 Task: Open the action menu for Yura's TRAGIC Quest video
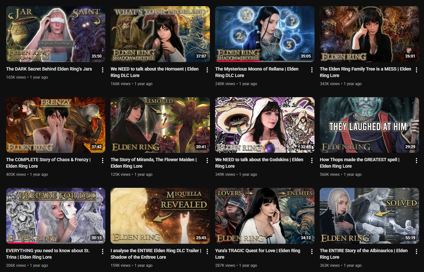312,252
